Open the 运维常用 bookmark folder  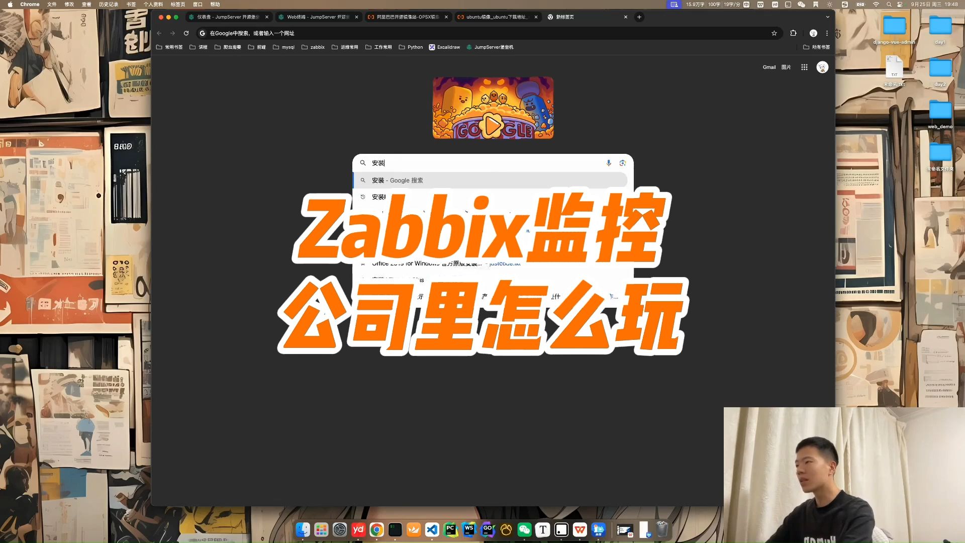(345, 47)
